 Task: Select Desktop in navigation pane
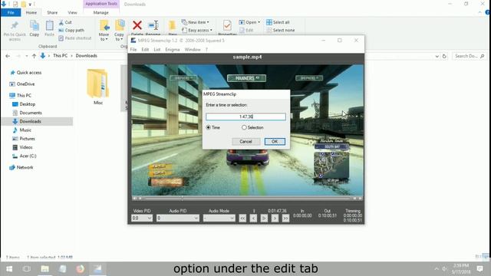click(x=24, y=104)
